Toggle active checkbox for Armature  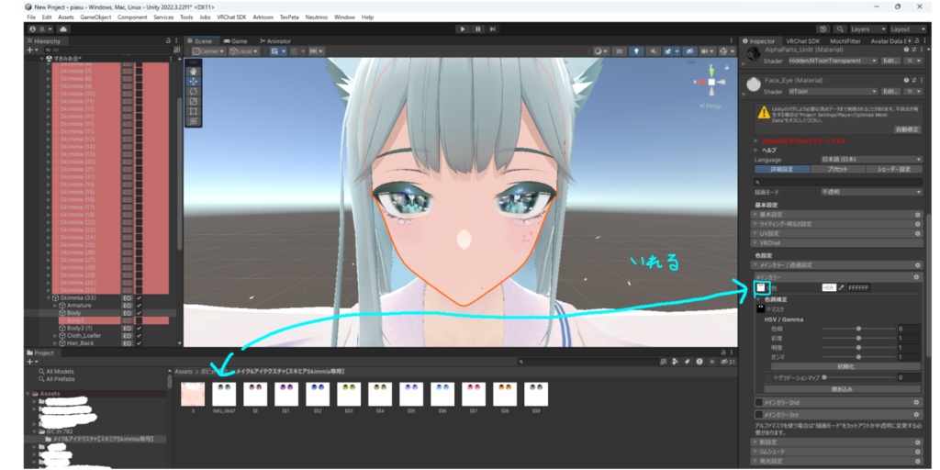tap(140, 305)
